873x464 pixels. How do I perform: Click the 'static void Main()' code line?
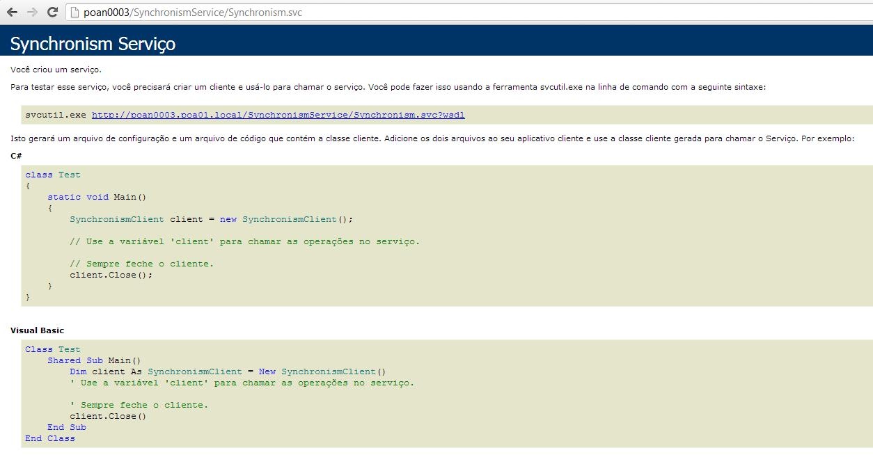[97, 197]
